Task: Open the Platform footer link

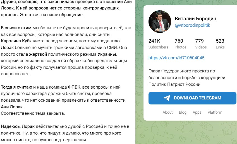Action: [x=215, y=112]
